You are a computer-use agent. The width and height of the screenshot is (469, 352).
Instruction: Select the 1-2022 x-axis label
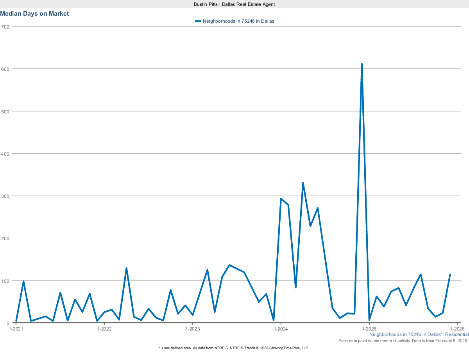click(x=104, y=329)
